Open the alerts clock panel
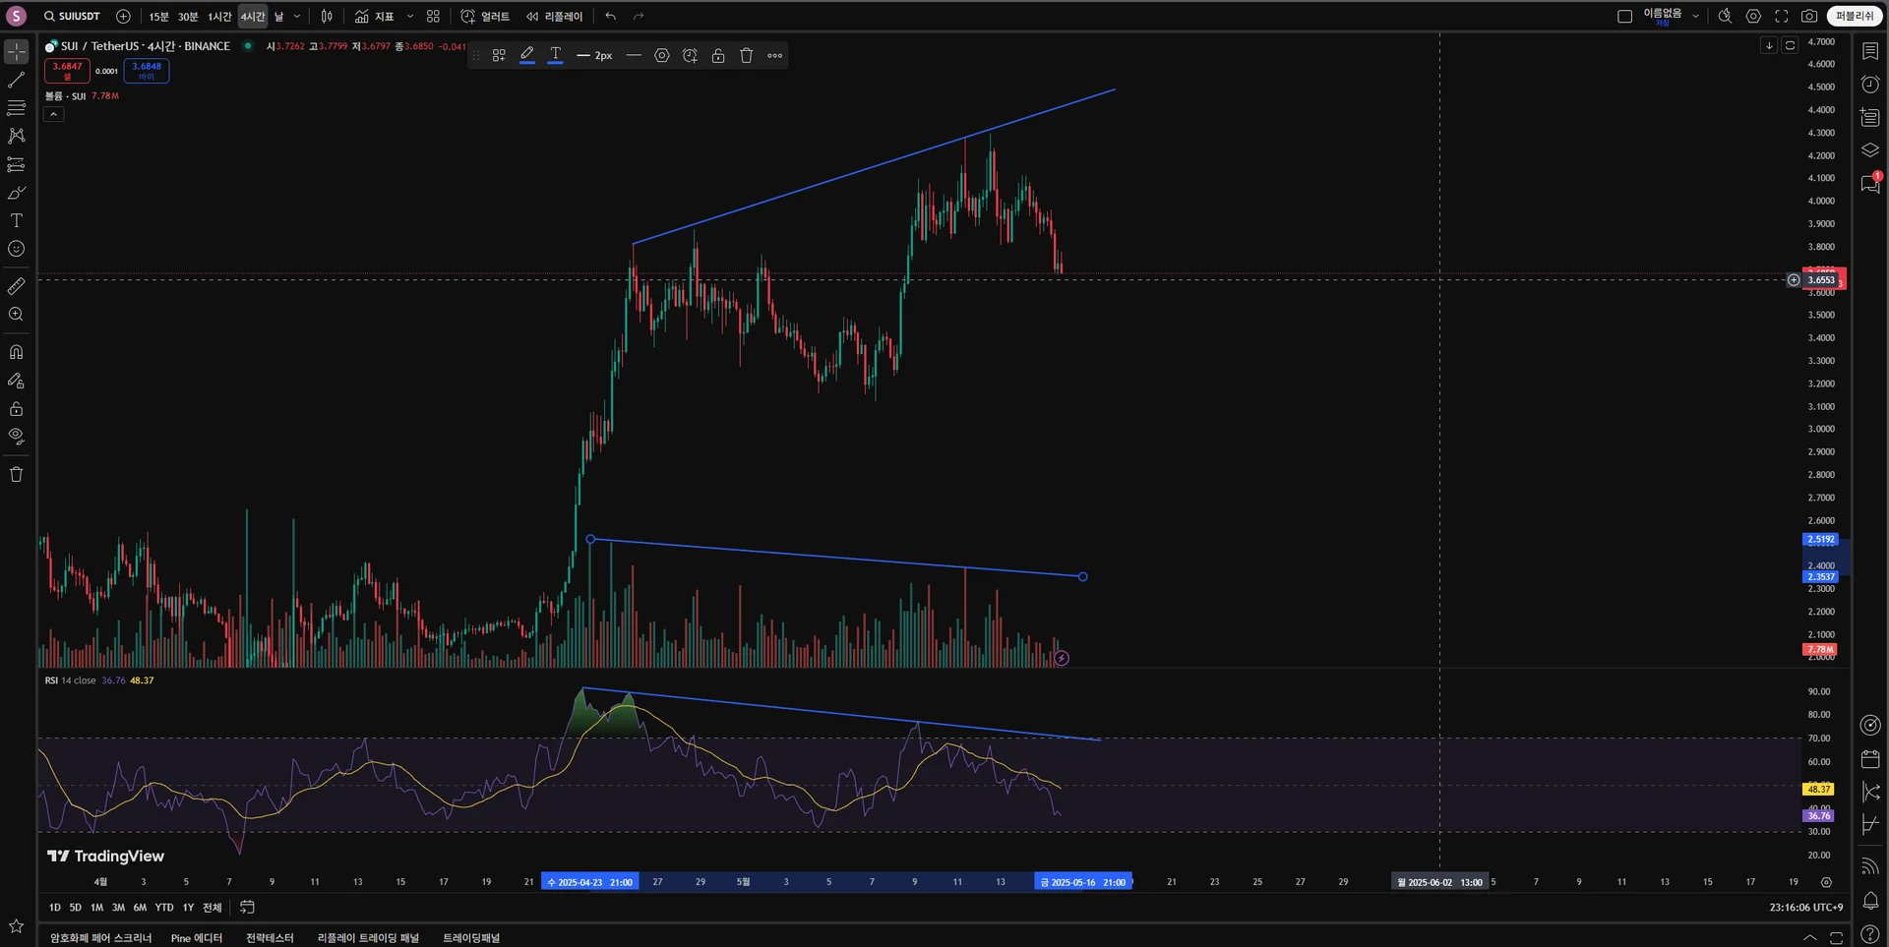This screenshot has height=947, width=1889. point(1870,85)
